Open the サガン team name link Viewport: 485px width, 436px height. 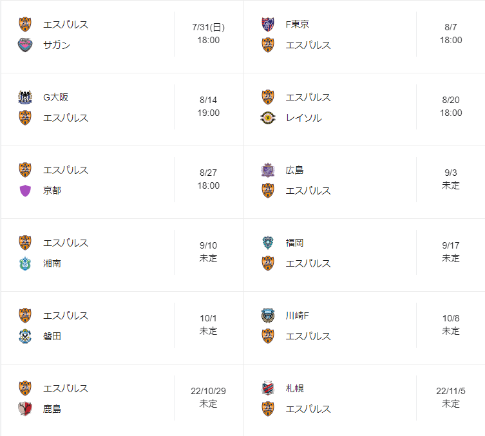point(57,45)
